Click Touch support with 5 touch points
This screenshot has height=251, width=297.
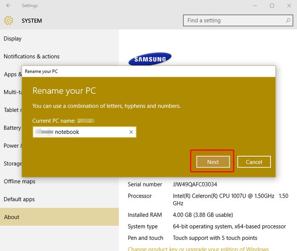215,238
